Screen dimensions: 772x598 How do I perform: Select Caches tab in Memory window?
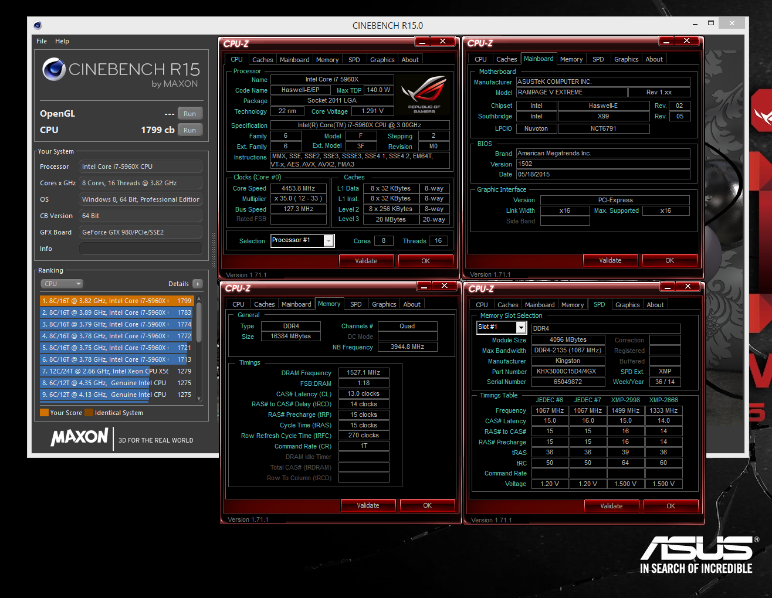pos(264,304)
